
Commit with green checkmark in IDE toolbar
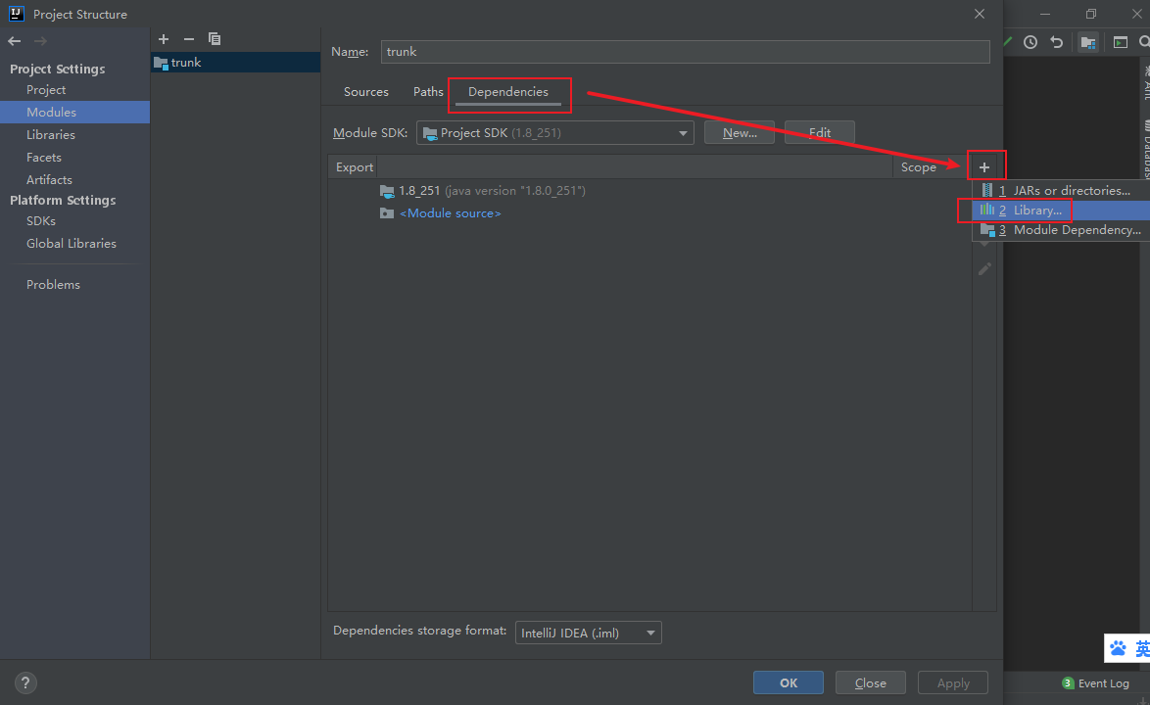point(1008,42)
